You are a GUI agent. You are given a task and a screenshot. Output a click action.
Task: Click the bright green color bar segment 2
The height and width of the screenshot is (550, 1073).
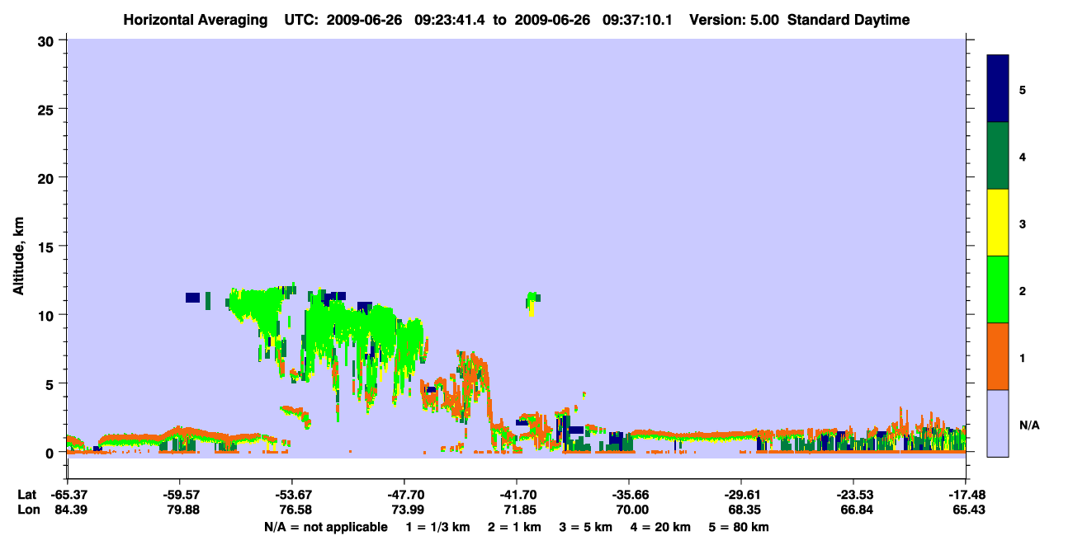(998, 289)
